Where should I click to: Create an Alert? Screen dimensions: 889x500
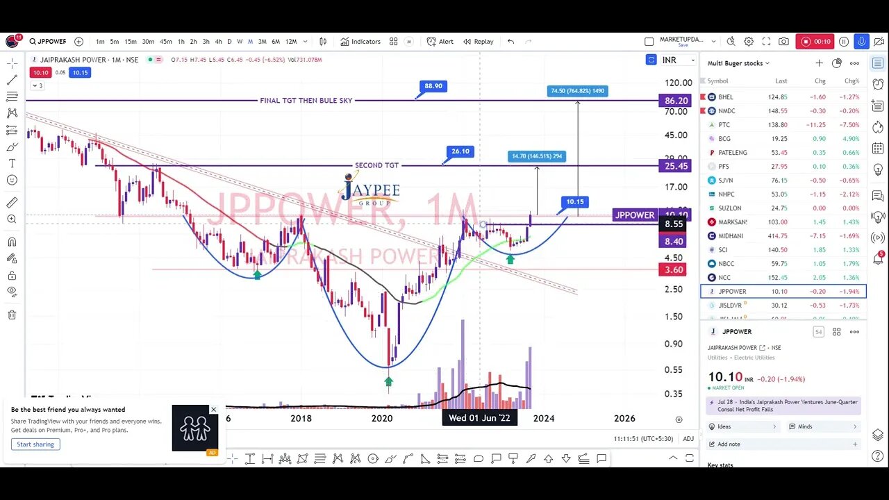440,42
